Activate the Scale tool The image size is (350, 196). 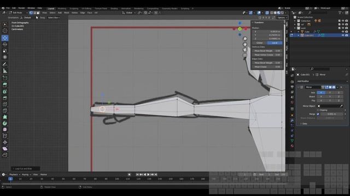[5, 51]
